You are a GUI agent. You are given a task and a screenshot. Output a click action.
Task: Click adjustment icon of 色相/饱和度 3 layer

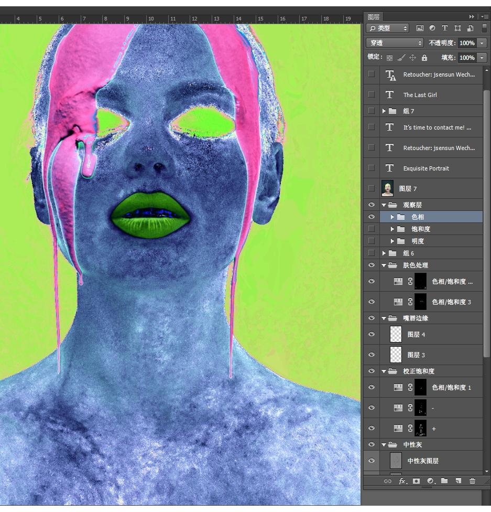click(398, 302)
